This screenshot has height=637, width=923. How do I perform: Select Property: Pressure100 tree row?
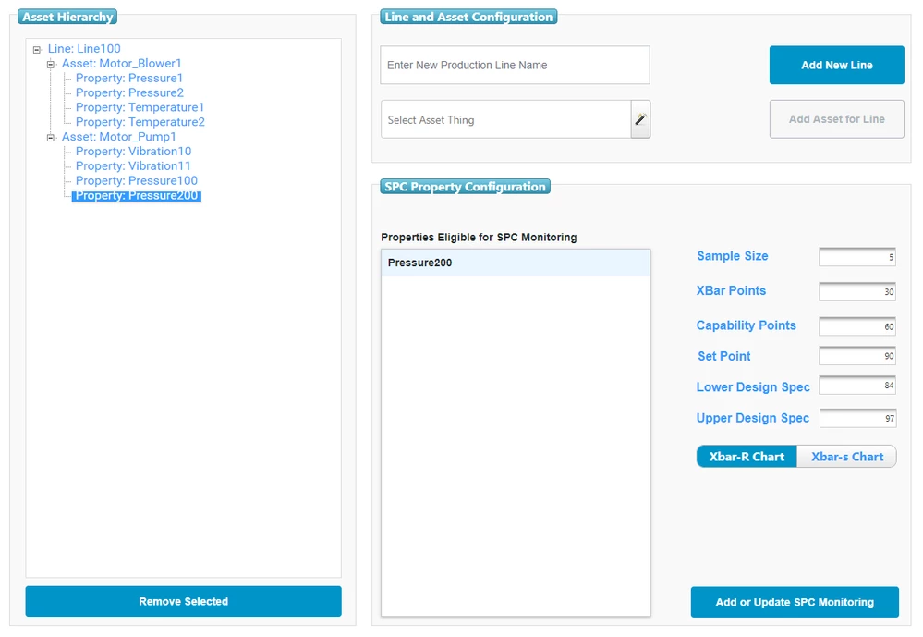tap(137, 181)
